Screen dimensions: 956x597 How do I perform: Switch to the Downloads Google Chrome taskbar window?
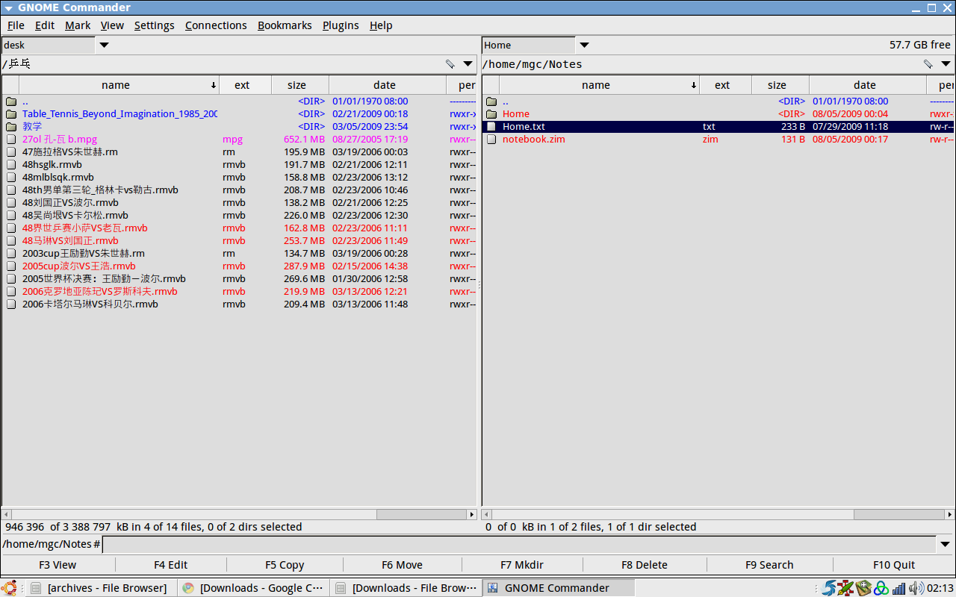(252, 588)
